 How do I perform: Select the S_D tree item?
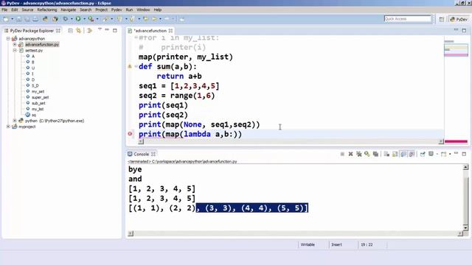pos(35,85)
